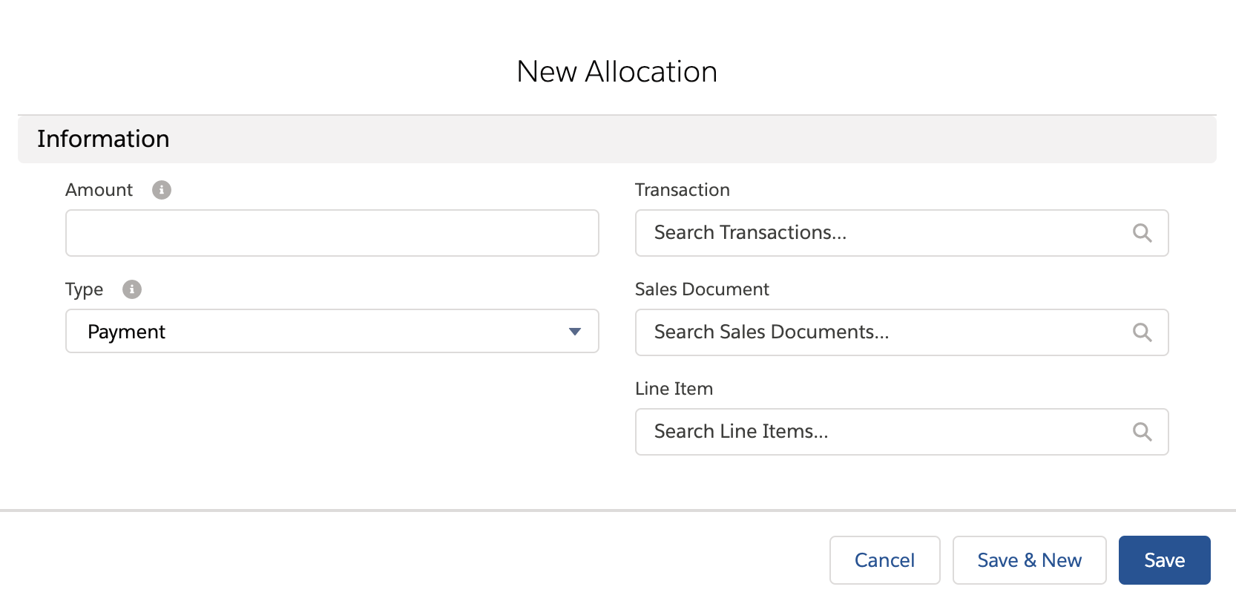
Task: Open the Type dropdown showing Payment
Action: (332, 331)
